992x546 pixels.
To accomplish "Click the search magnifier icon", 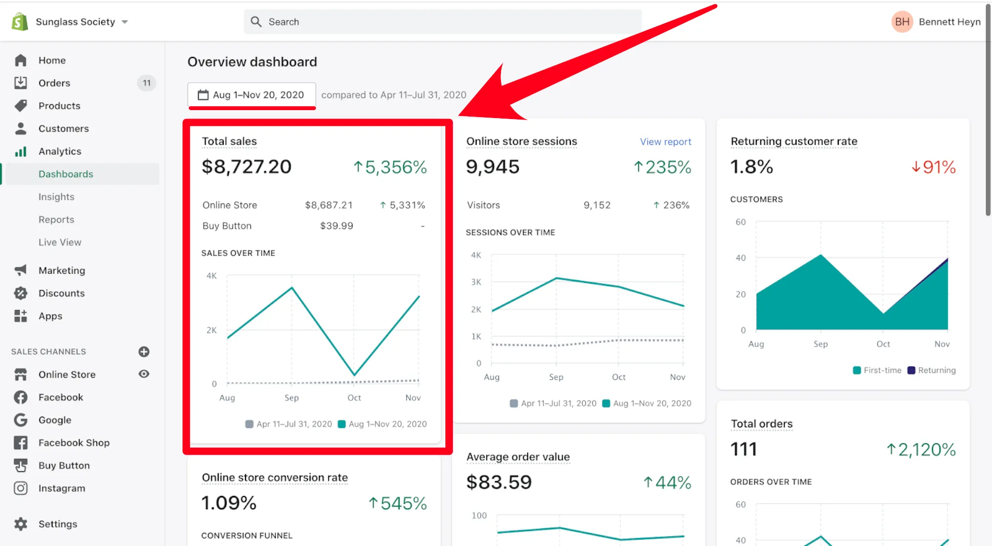I will pyautogui.click(x=256, y=22).
